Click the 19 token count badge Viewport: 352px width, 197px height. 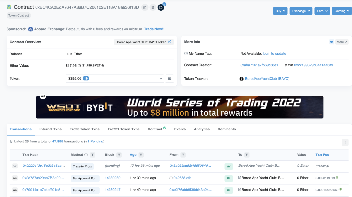click(86, 79)
